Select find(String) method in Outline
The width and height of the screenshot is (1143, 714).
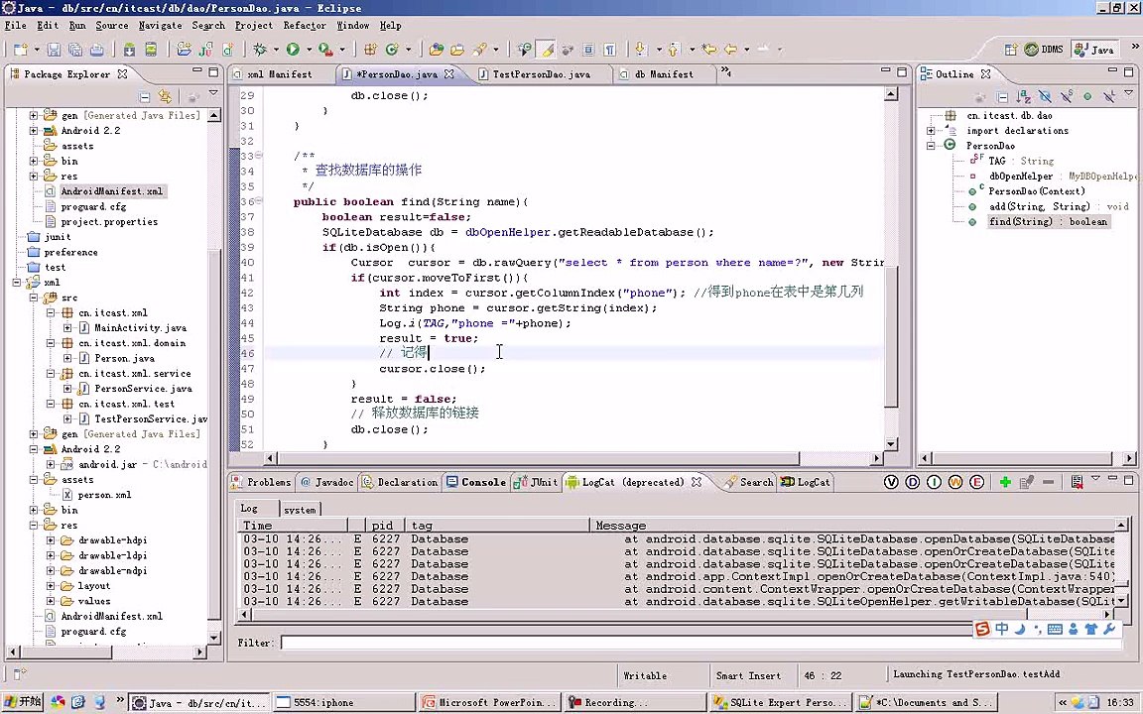pyautogui.click(x=1048, y=221)
